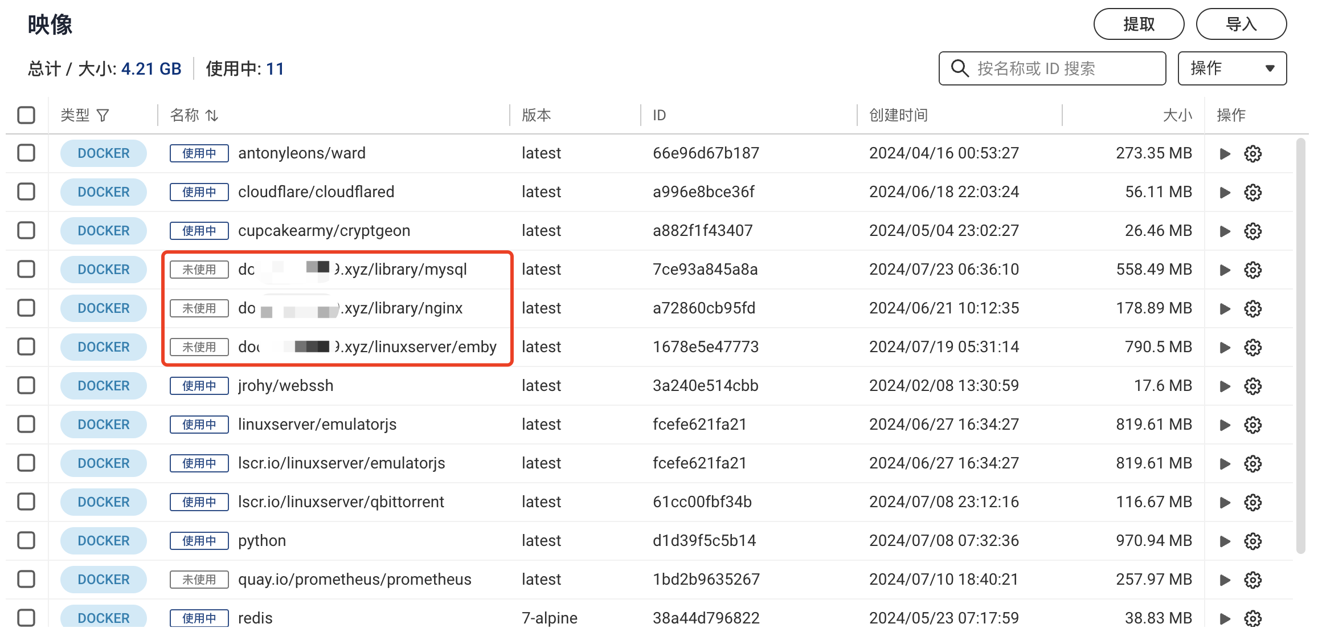Open settings gear for lscr.io/linuxserver/emulatorjs
Viewport: 1318px width, 636px height.
pos(1253,464)
